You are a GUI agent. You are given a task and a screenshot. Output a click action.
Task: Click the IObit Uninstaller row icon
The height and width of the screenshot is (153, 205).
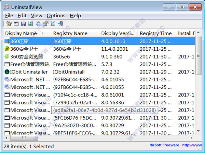coord(7,72)
